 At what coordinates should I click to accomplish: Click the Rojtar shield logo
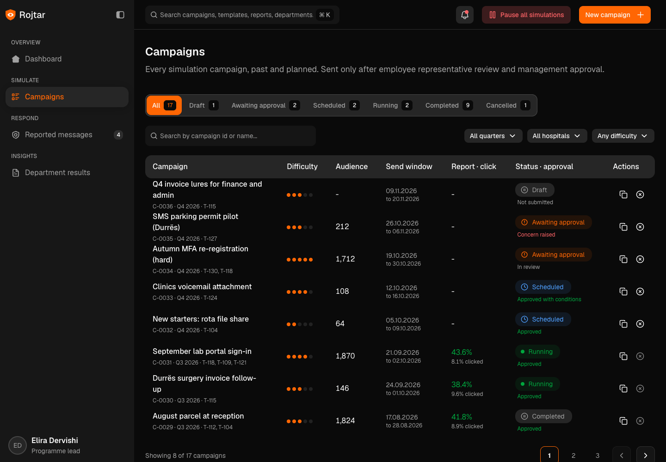click(11, 15)
